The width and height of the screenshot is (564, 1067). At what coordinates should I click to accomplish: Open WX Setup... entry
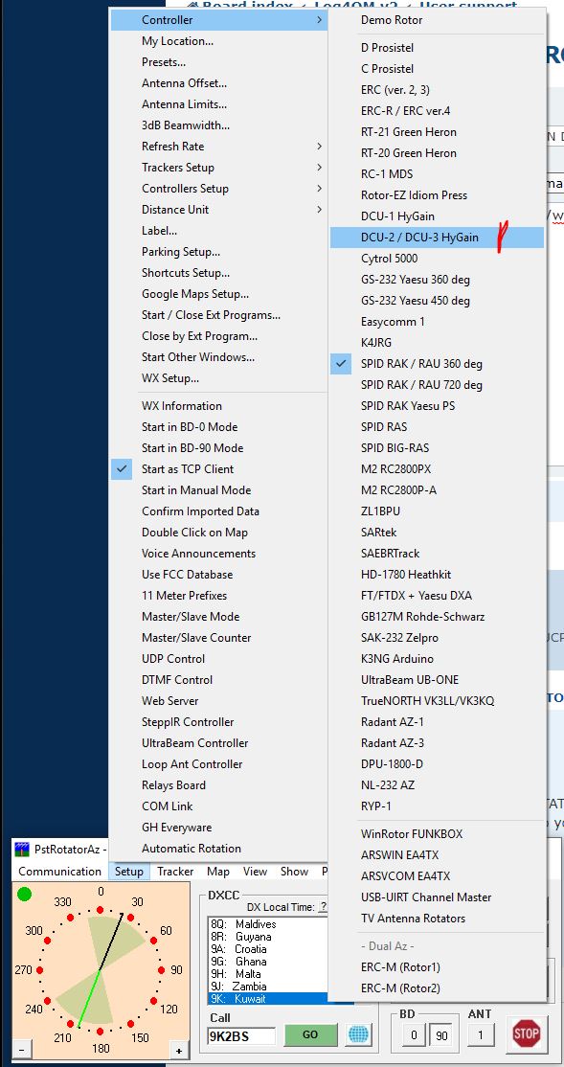click(219, 377)
